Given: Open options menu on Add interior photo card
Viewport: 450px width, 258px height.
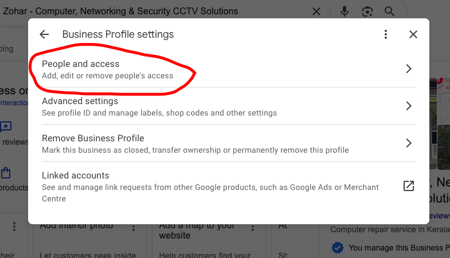Looking at the screenshot, I should pyautogui.click(x=134, y=228).
